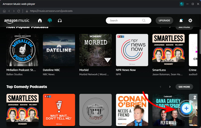Click the search magnifier icon
The height and width of the screenshot is (128, 201).
pyautogui.click(x=144, y=21)
